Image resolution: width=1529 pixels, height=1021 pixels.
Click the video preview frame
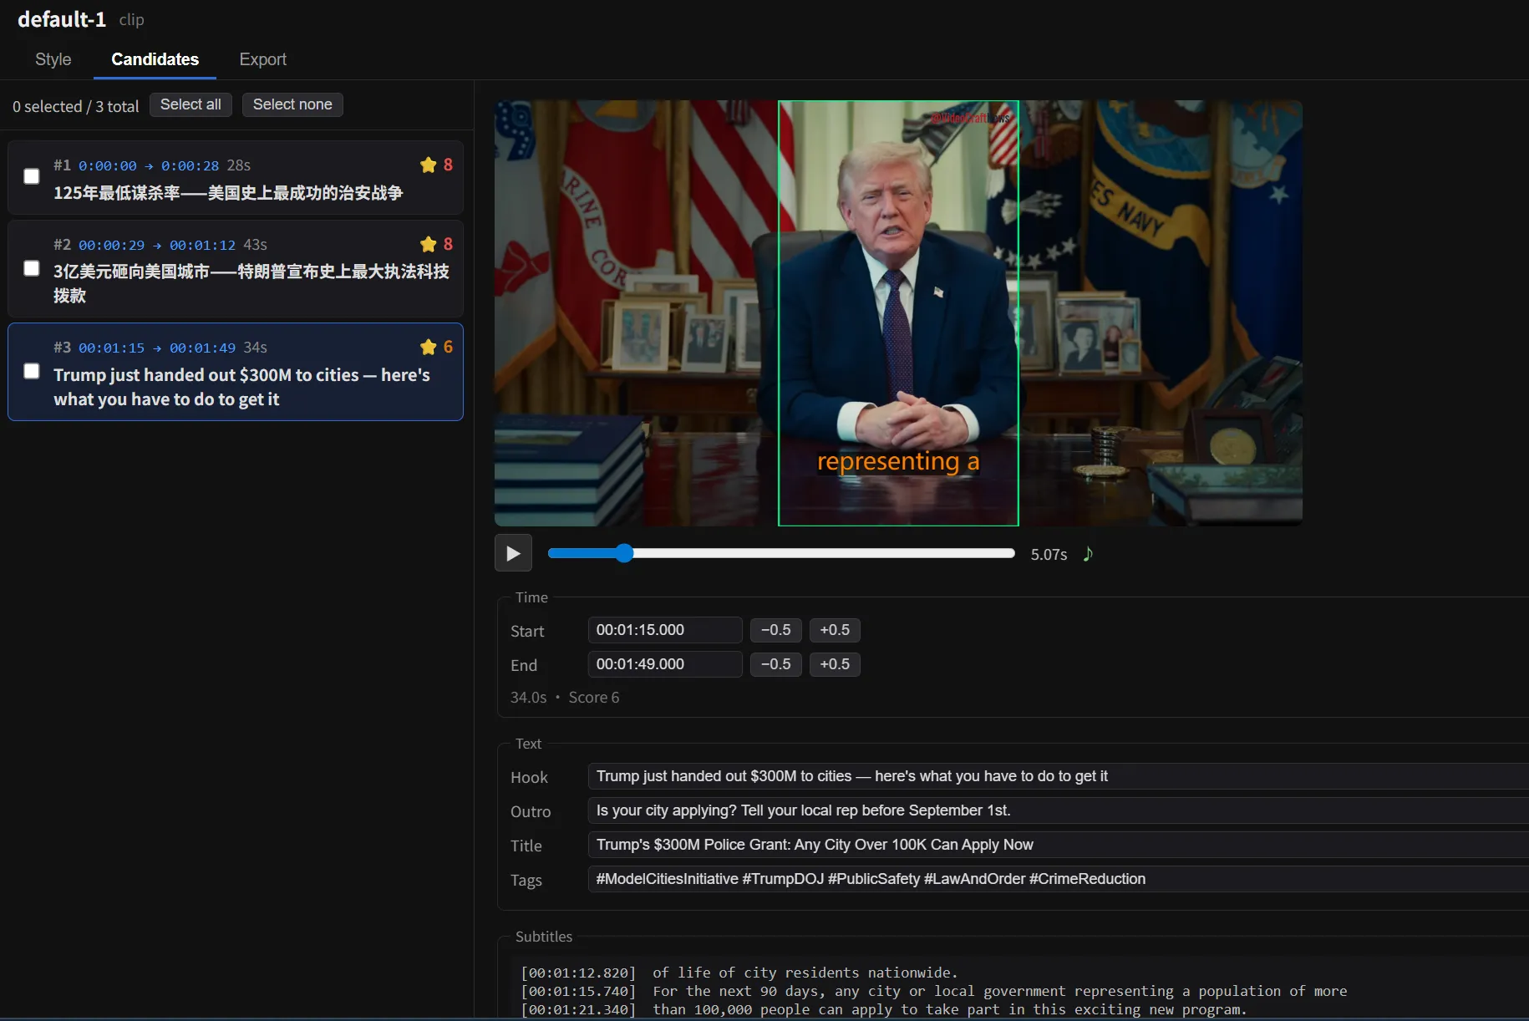(x=898, y=313)
